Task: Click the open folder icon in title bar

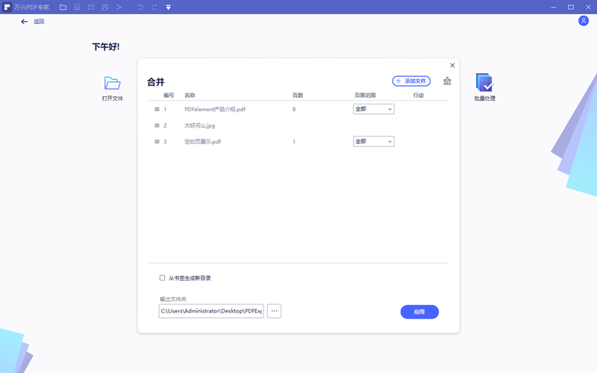Action: coord(63,7)
